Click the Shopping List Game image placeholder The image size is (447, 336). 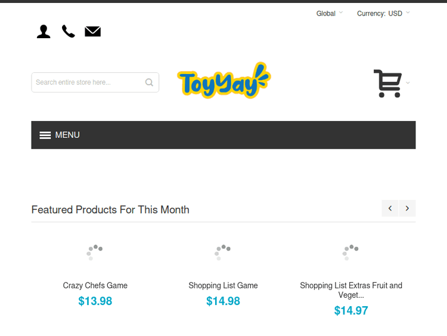223,252
